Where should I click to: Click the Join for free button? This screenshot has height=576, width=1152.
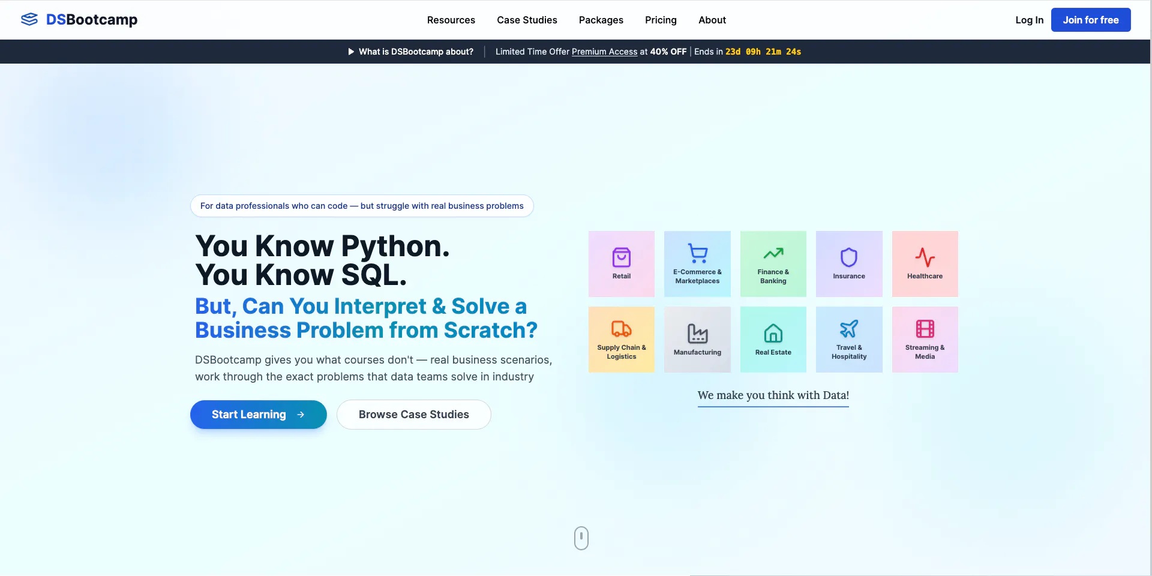[x=1091, y=20]
